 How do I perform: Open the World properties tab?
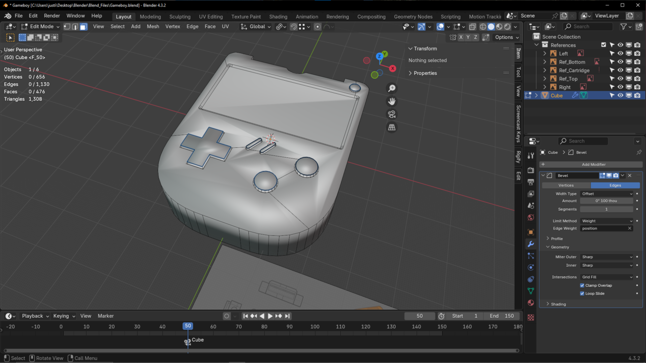pos(530,218)
